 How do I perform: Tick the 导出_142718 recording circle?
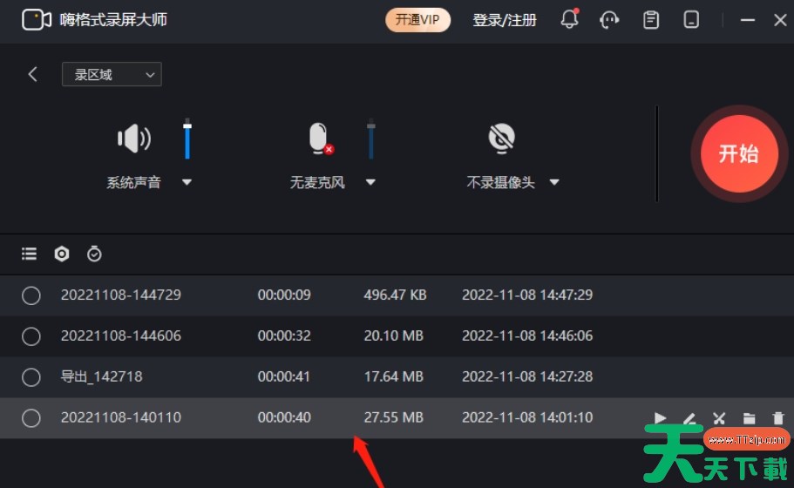pos(31,377)
